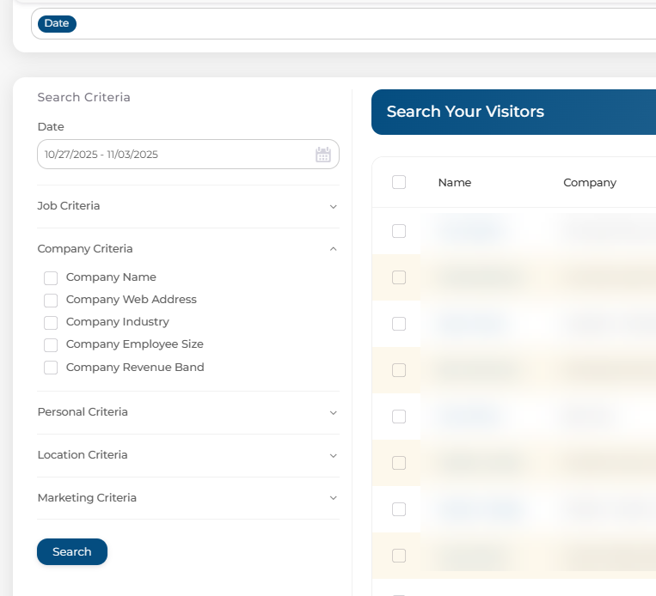
Task: Click the tag filter input box beside Date
Action: pos(361,24)
